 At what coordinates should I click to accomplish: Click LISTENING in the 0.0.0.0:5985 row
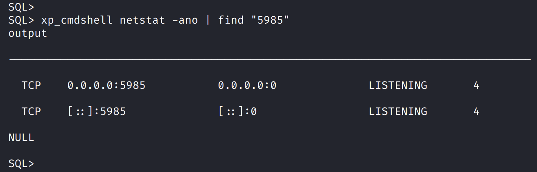coord(398,85)
